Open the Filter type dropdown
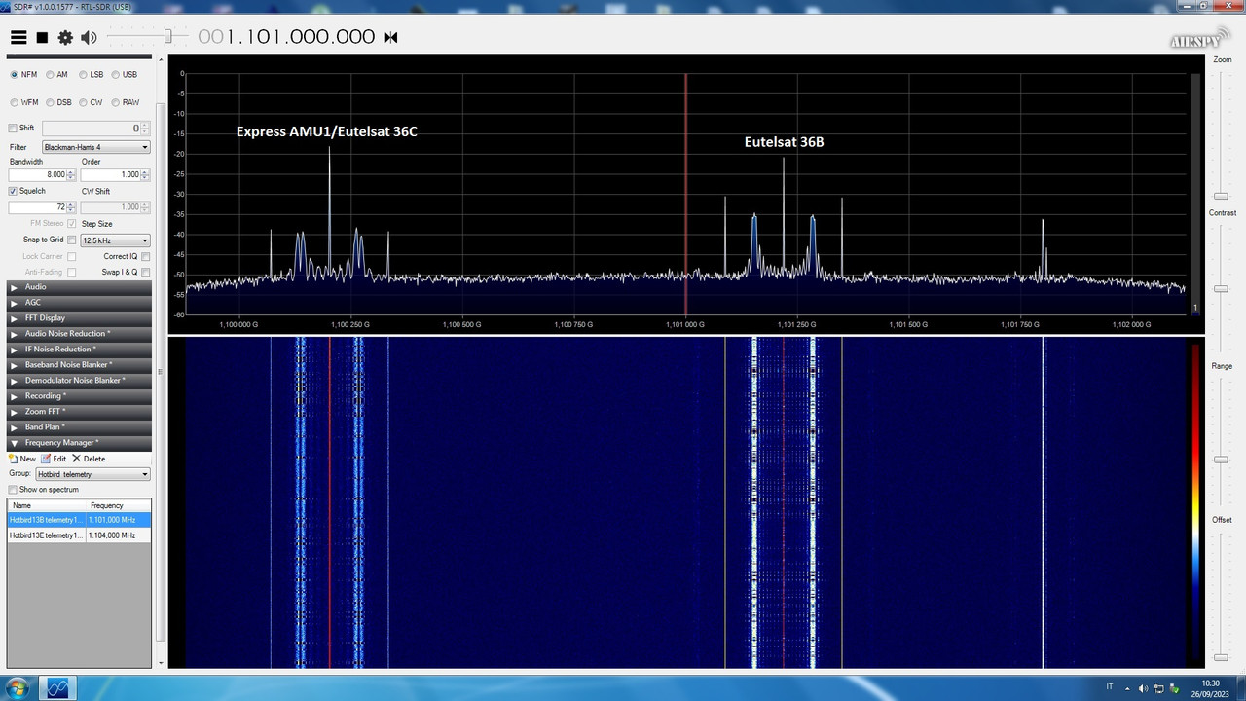Viewport: 1246px width, 701px height. pos(95,147)
